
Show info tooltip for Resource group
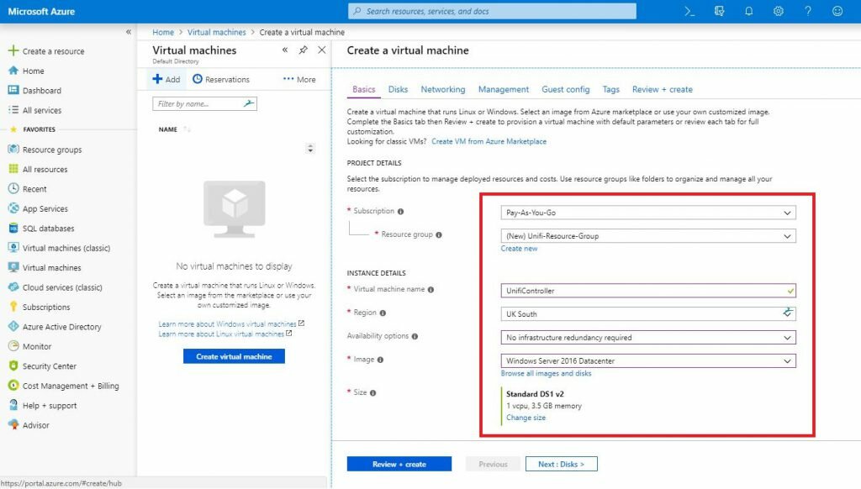click(439, 235)
